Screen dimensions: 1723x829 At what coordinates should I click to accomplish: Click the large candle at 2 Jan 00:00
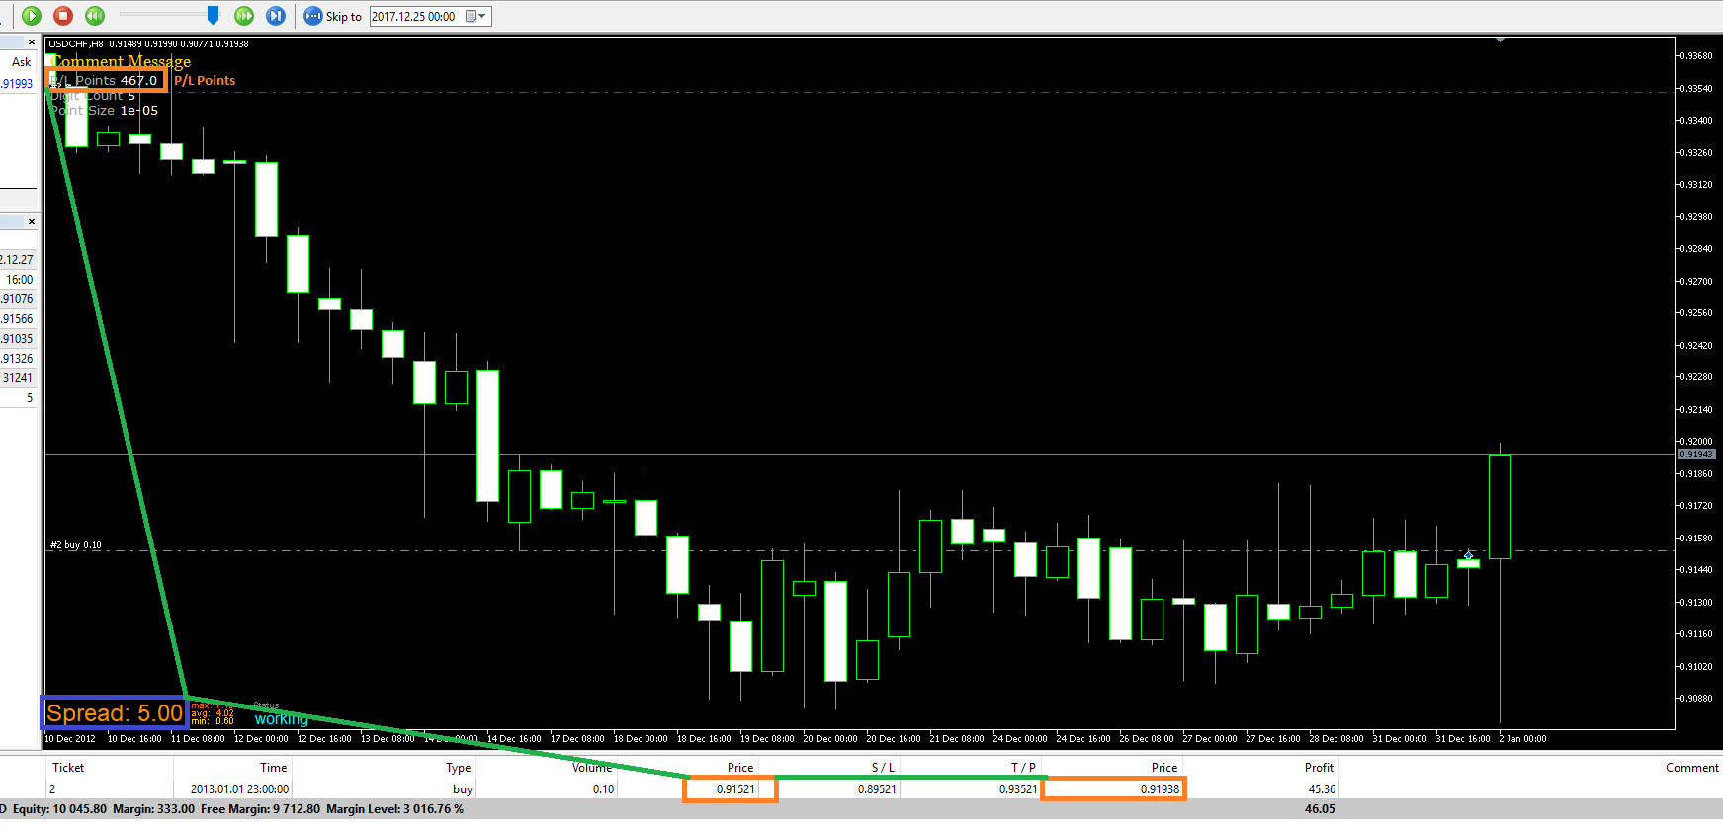click(1500, 507)
